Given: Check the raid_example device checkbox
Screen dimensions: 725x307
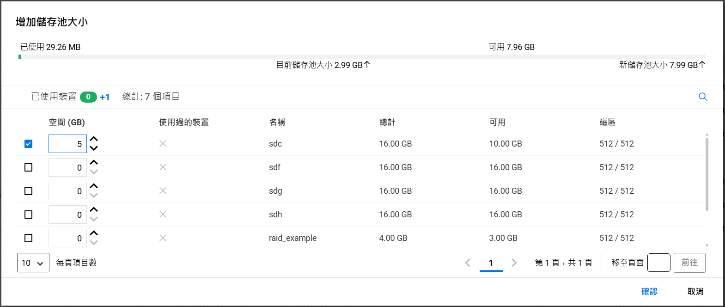Looking at the screenshot, I should point(28,238).
